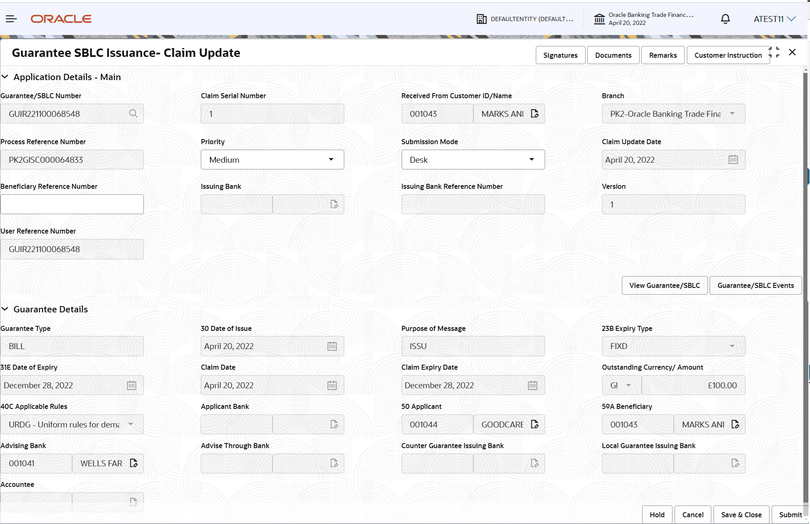Click the Beneficiary Reference Number input field
This screenshot has height=524, width=810.
[x=72, y=204]
